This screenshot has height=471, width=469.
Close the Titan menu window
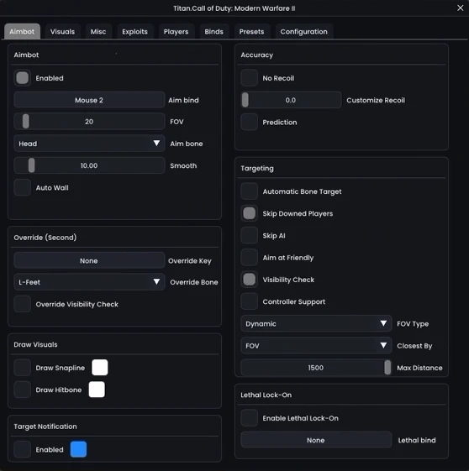click(460, 8)
